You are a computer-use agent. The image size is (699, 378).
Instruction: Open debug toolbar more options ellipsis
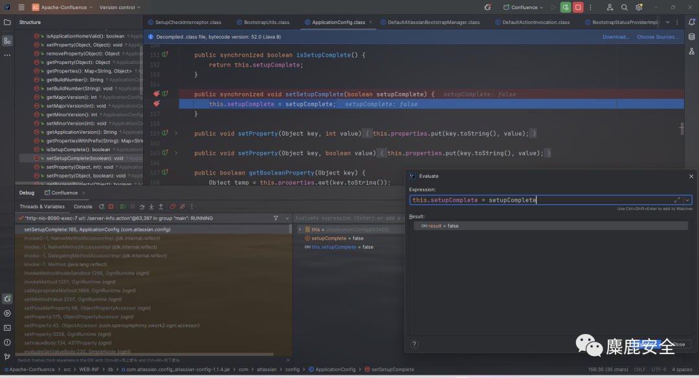coord(192,207)
